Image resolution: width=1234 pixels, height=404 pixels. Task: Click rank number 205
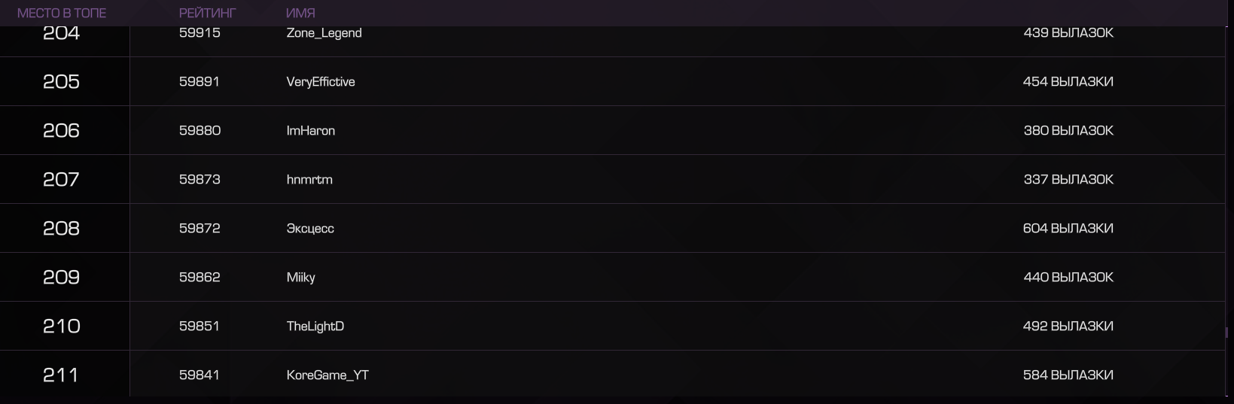point(61,82)
